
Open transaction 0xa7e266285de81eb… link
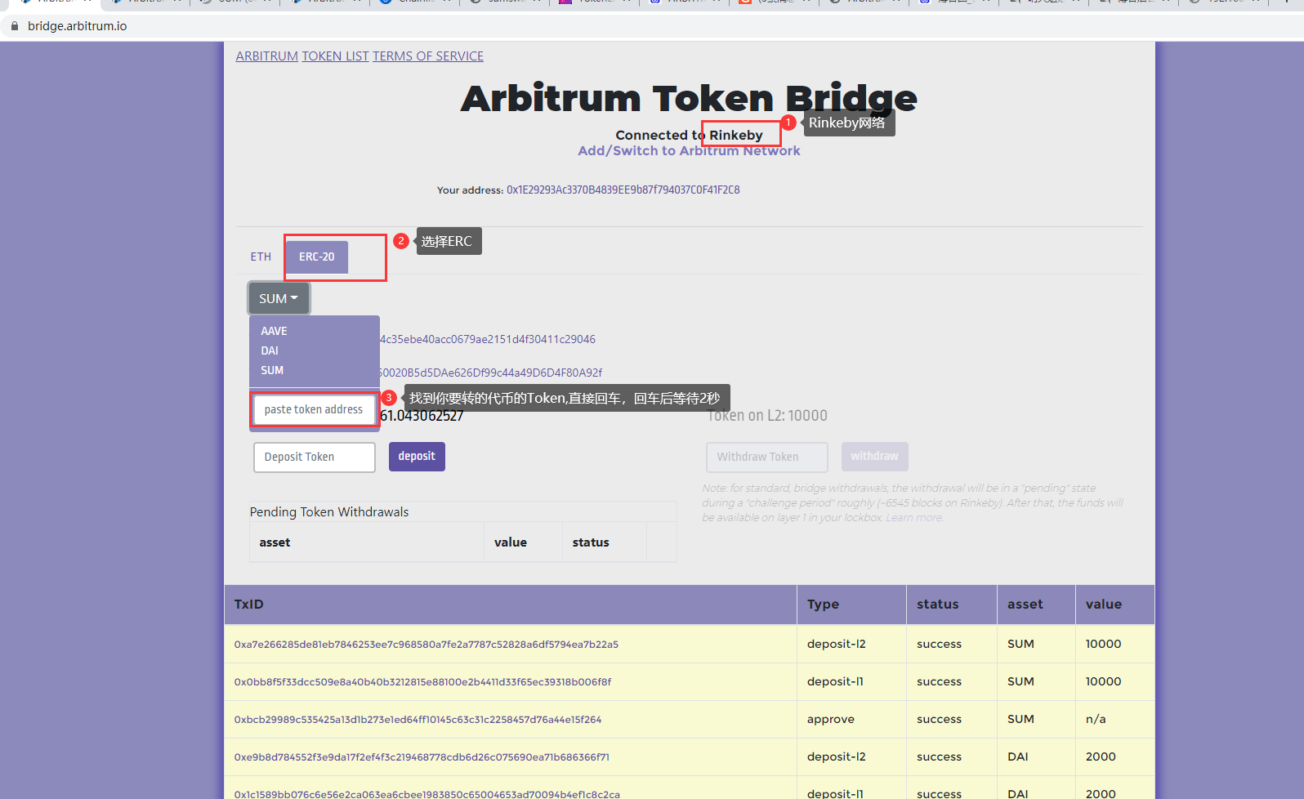point(426,645)
